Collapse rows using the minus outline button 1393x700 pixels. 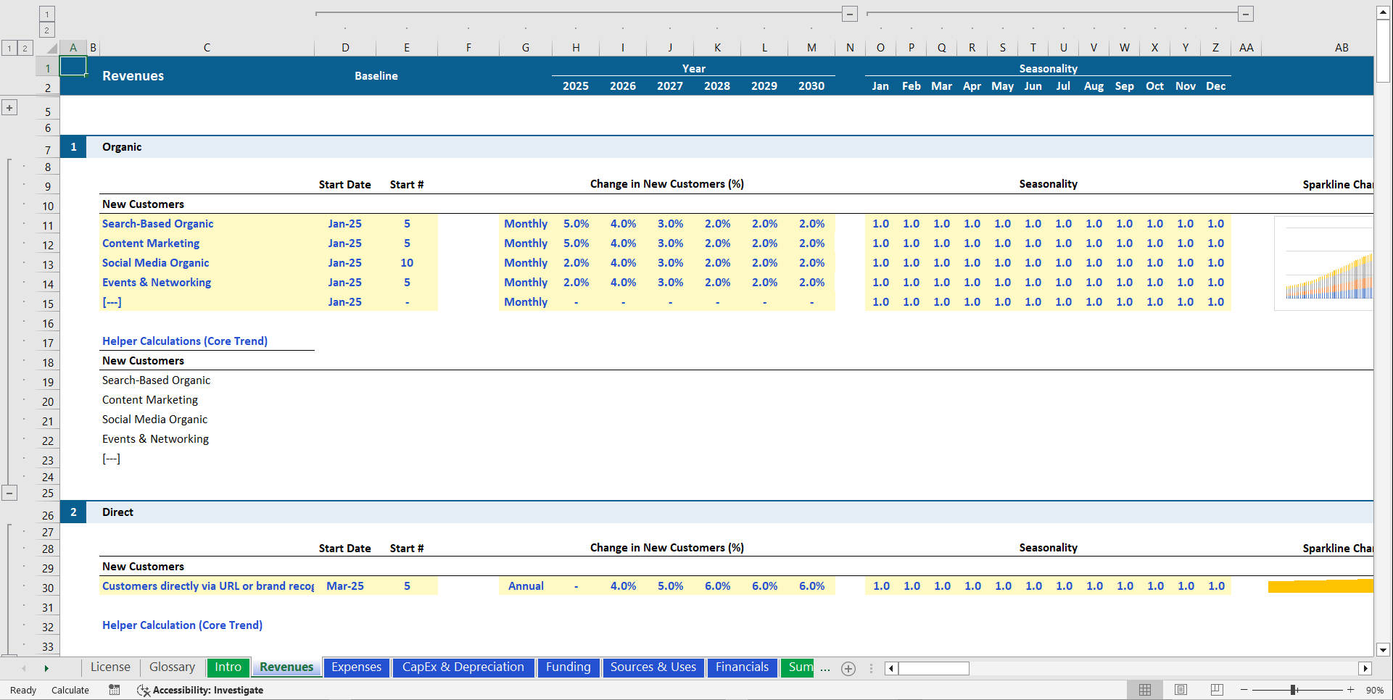[9, 493]
